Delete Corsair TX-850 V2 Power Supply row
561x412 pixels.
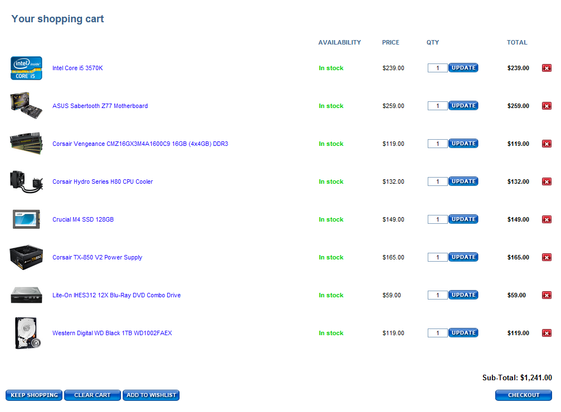(x=547, y=257)
